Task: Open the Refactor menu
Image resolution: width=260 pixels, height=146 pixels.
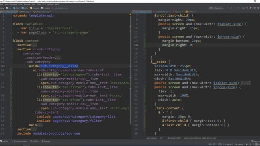Action: 27,4
